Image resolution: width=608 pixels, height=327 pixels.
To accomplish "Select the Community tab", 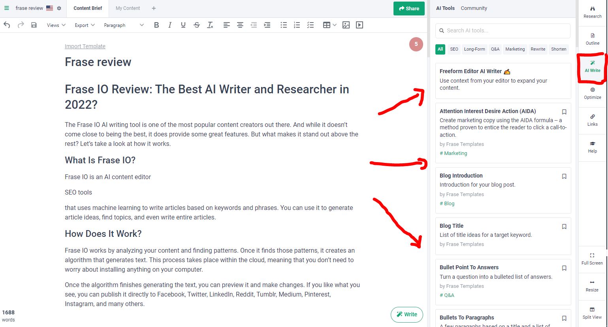I will point(474,8).
